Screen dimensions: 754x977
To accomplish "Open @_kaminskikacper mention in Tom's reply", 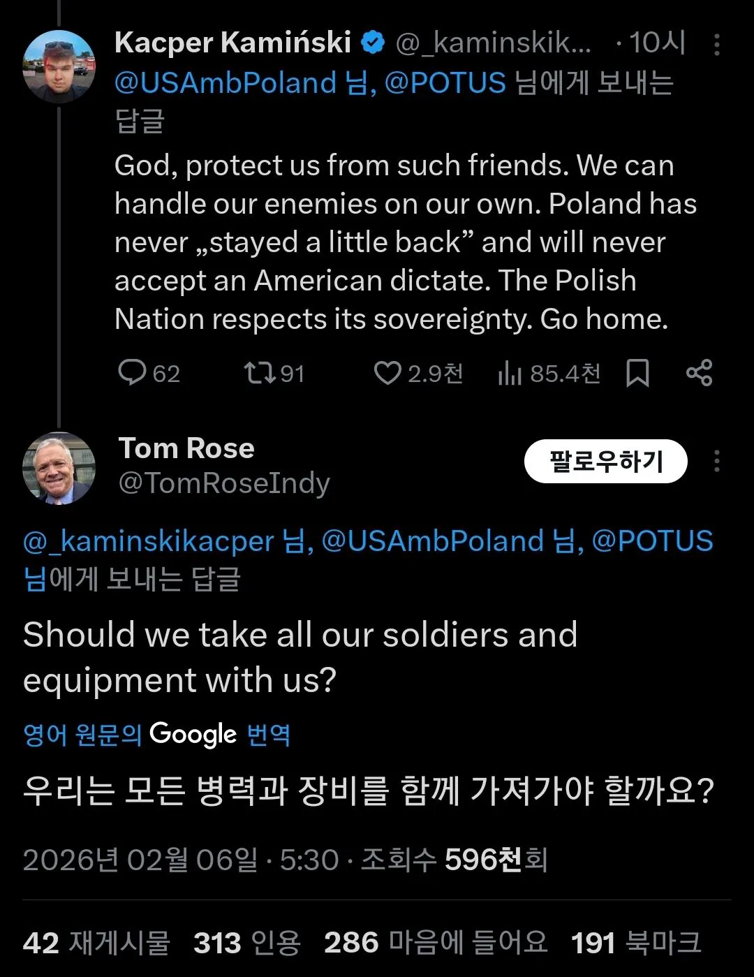I will [x=149, y=542].
